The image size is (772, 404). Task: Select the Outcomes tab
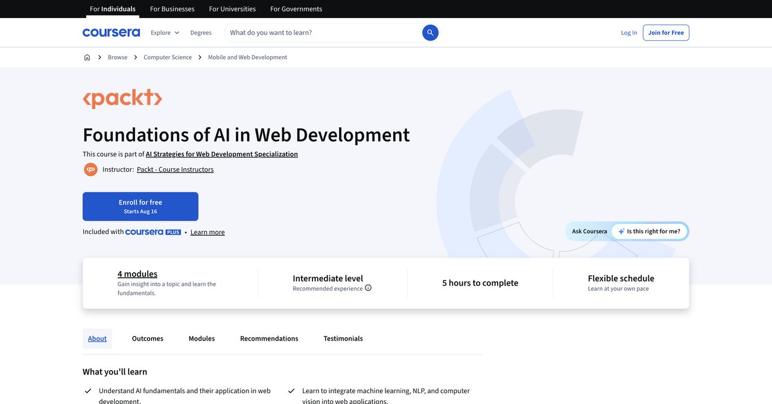pos(148,338)
